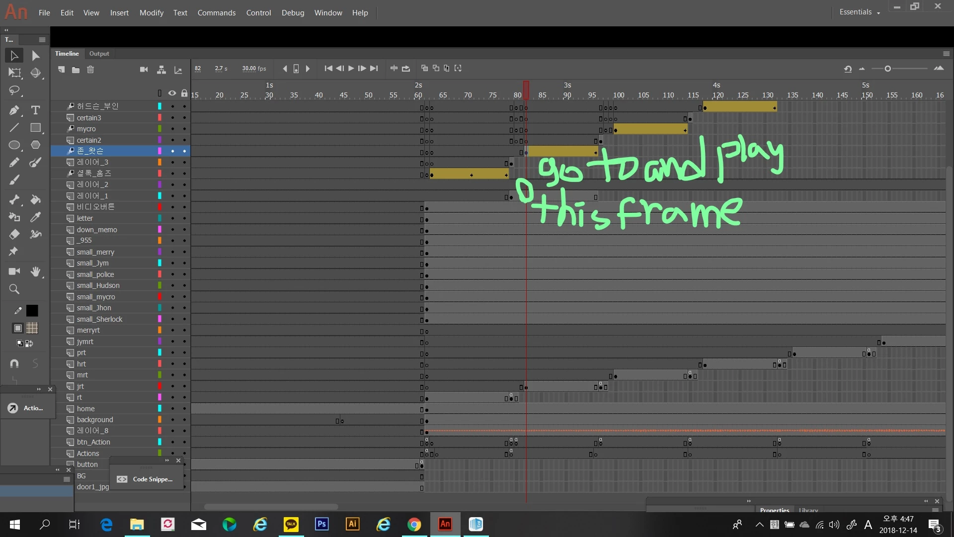Toggle the Onion Skin button
954x537 pixels.
pos(424,69)
